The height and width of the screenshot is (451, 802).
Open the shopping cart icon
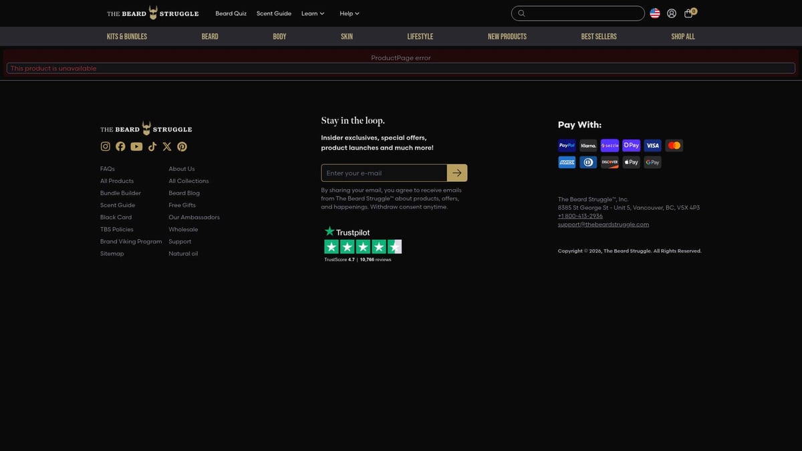(689, 13)
